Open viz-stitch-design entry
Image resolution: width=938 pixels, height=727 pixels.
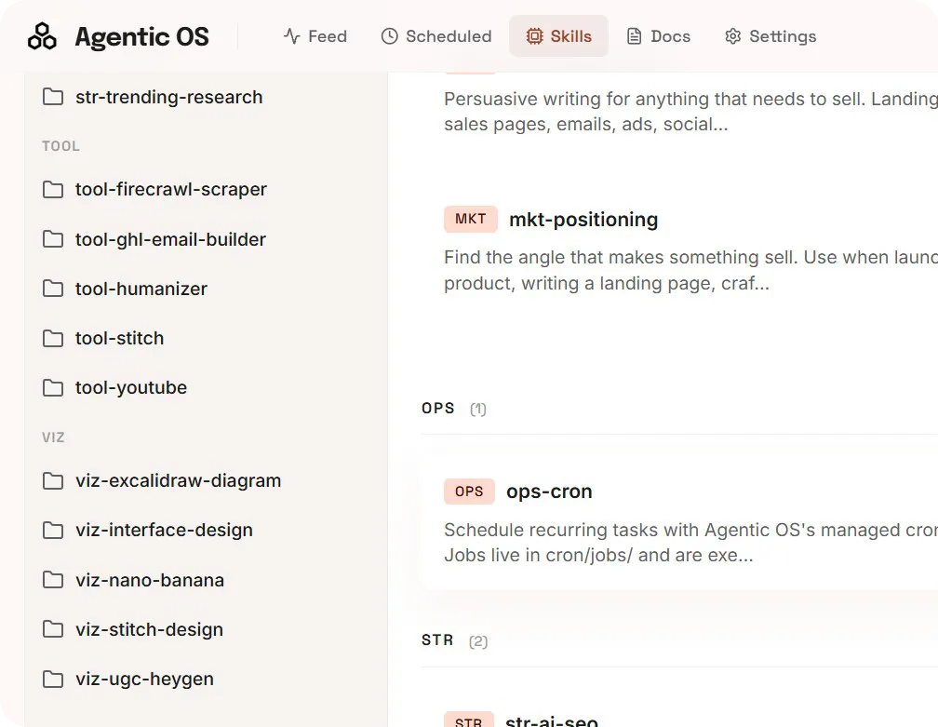point(149,629)
